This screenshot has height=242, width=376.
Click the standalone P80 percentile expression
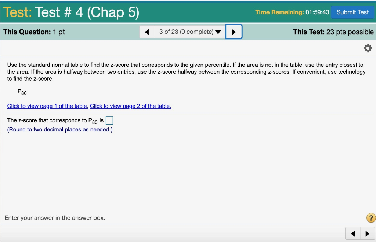click(x=22, y=92)
